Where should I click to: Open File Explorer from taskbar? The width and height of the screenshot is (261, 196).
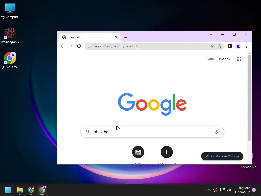pyautogui.click(x=19, y=190)
